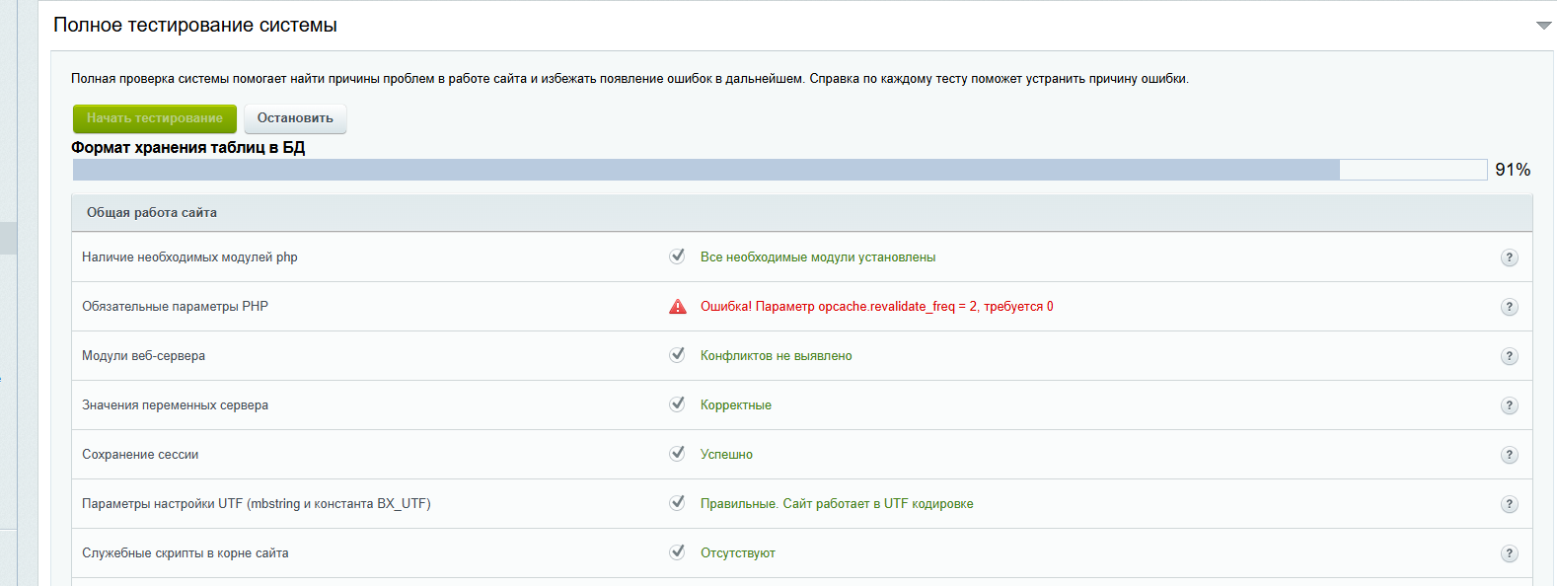Click checkmark next to 'Все необходимые модули установлены'

point(677,256)
